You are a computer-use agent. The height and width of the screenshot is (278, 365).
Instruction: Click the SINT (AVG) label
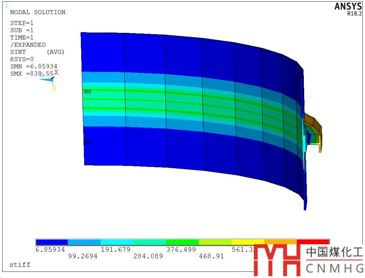pyautogui.click(x=37, y=52)
